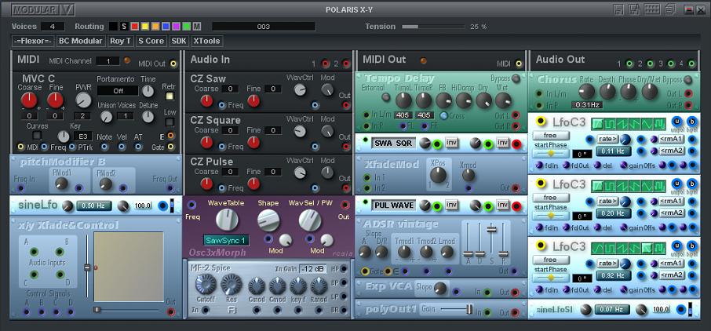The height and width of the screenshot is (331, 711).
Task: Open the Portamento 'Off' selector
Action: click(x=118, y=91)
